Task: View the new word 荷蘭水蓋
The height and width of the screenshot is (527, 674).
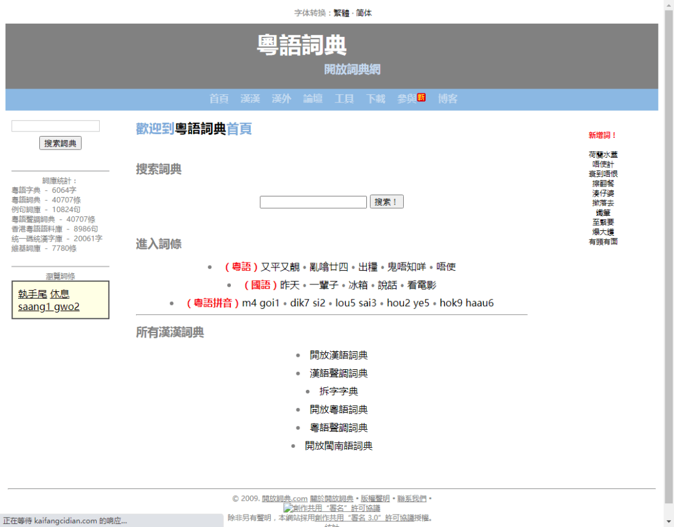Action: click(x=602, y=154)
